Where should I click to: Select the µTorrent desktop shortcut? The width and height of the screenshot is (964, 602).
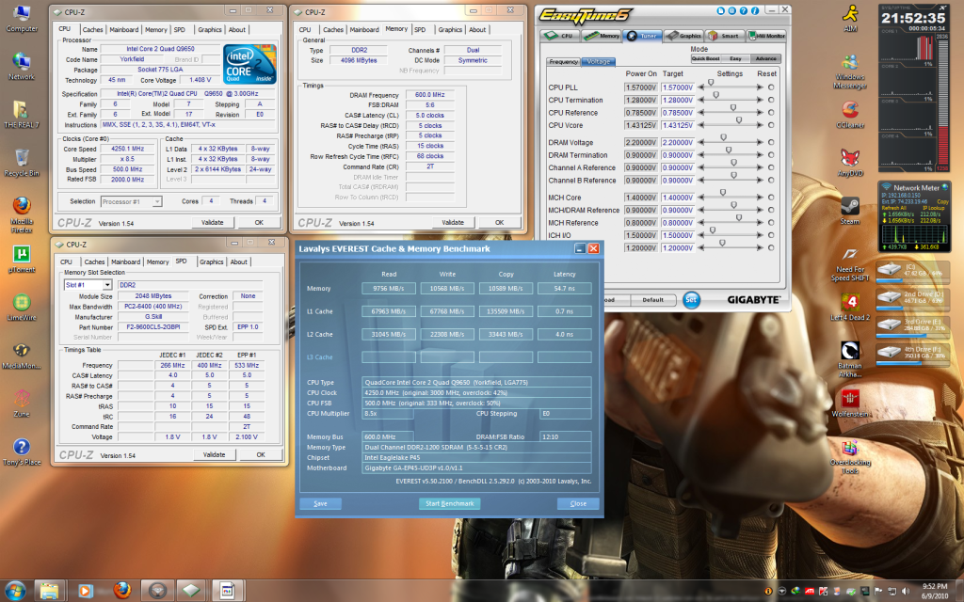pos(22,259)
